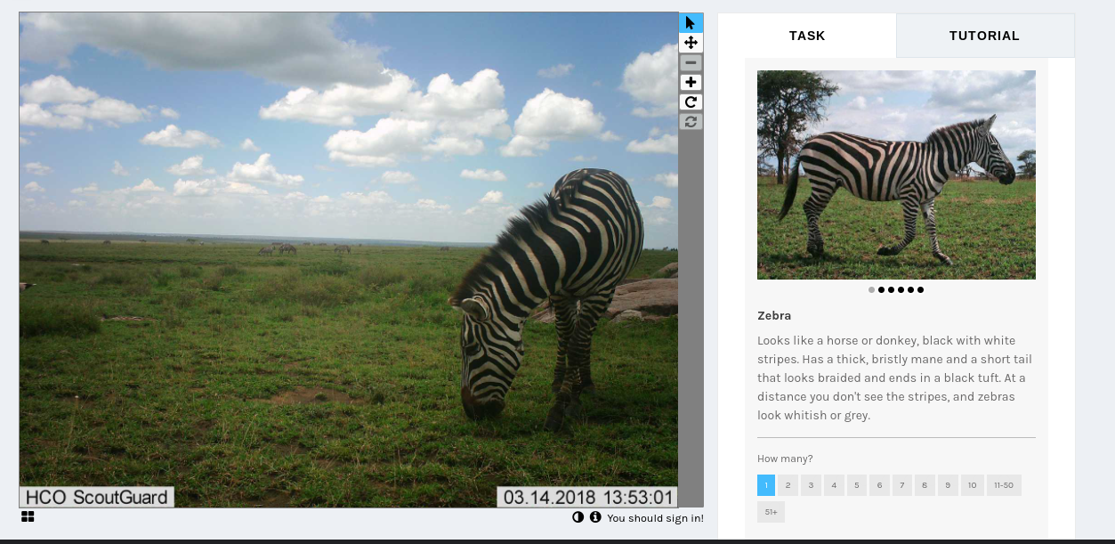Screen dimensions: 1115x544
Task: Click the zoom in (plus) button
Action: click(x=691, y=82)
